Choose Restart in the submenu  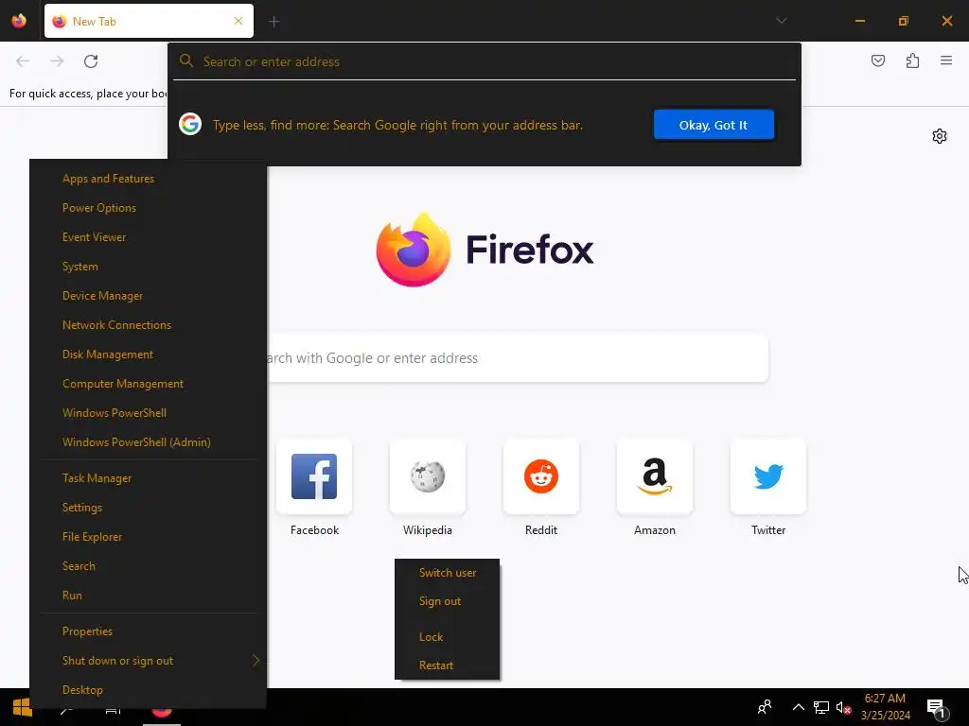pyautogui.click(x=436, y=665)
